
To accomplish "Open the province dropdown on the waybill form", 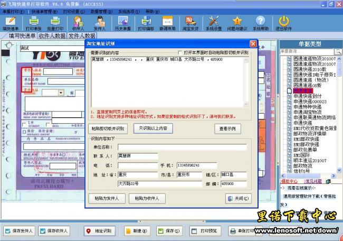I will click(x=61, y=92).
